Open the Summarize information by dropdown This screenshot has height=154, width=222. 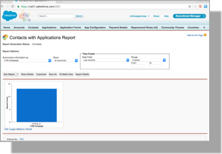pyautogui.click(x=27, y=60)
